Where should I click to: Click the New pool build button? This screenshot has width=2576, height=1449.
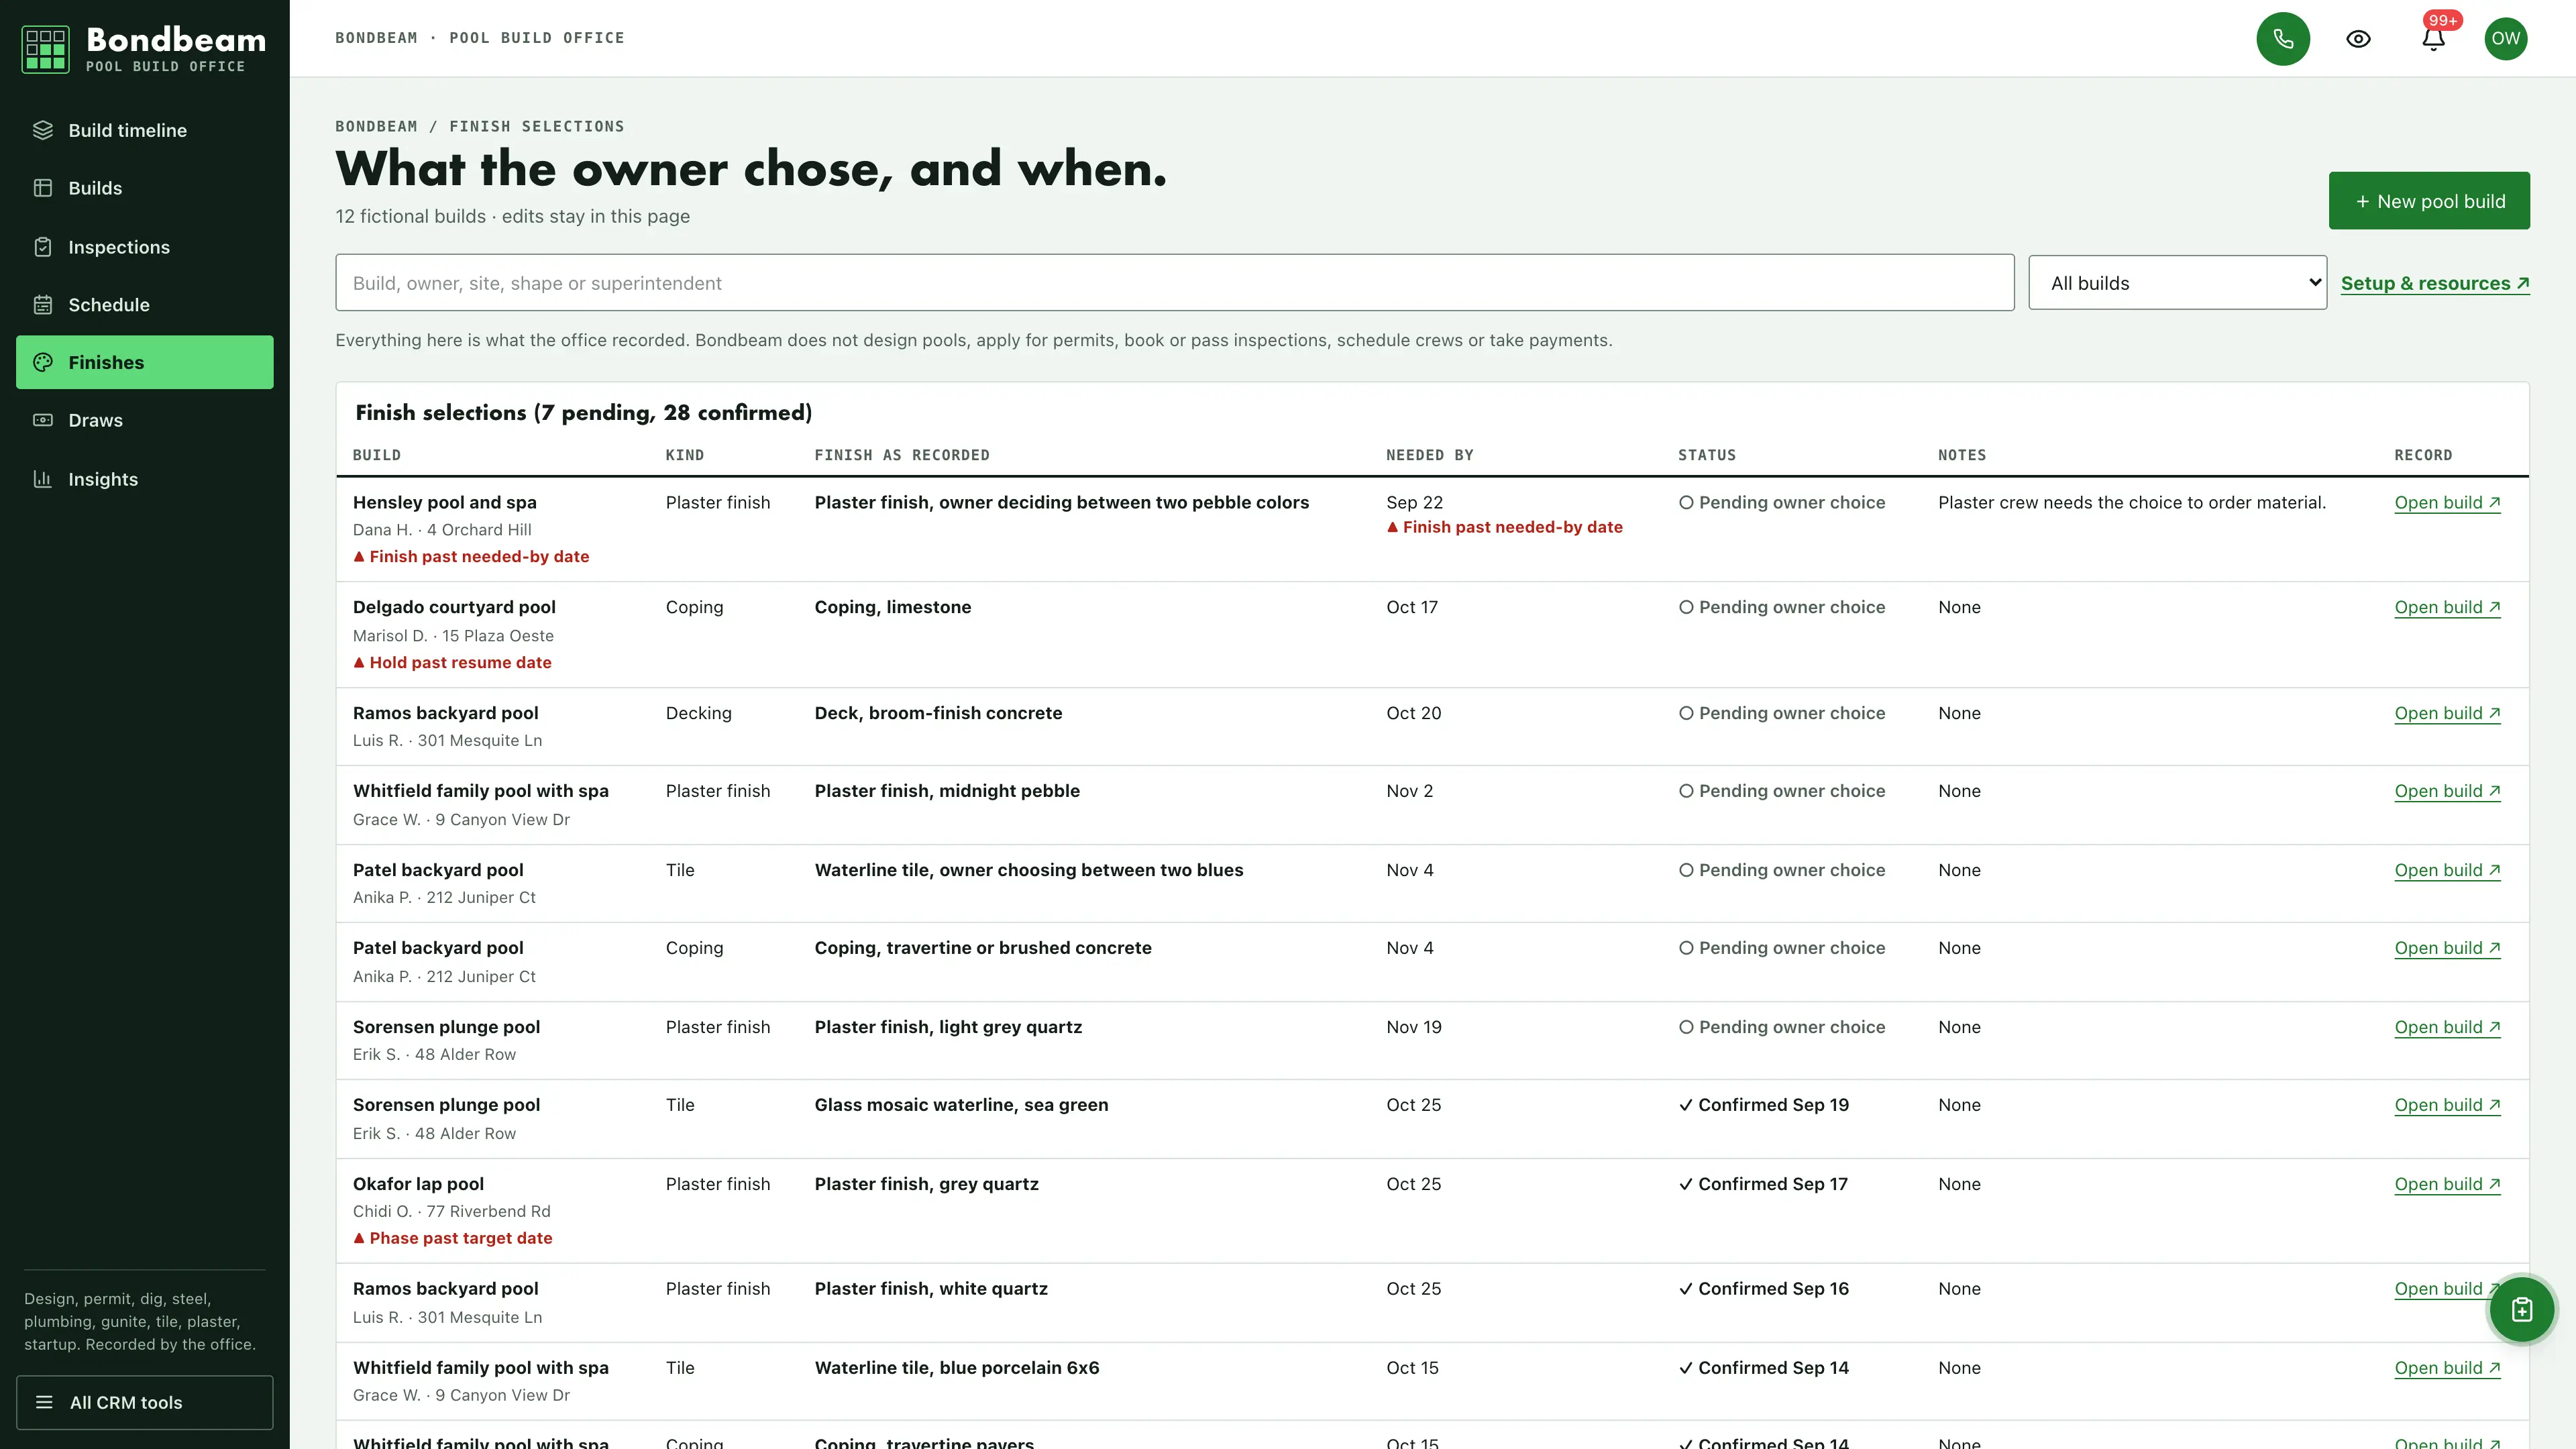point(2429,201)
